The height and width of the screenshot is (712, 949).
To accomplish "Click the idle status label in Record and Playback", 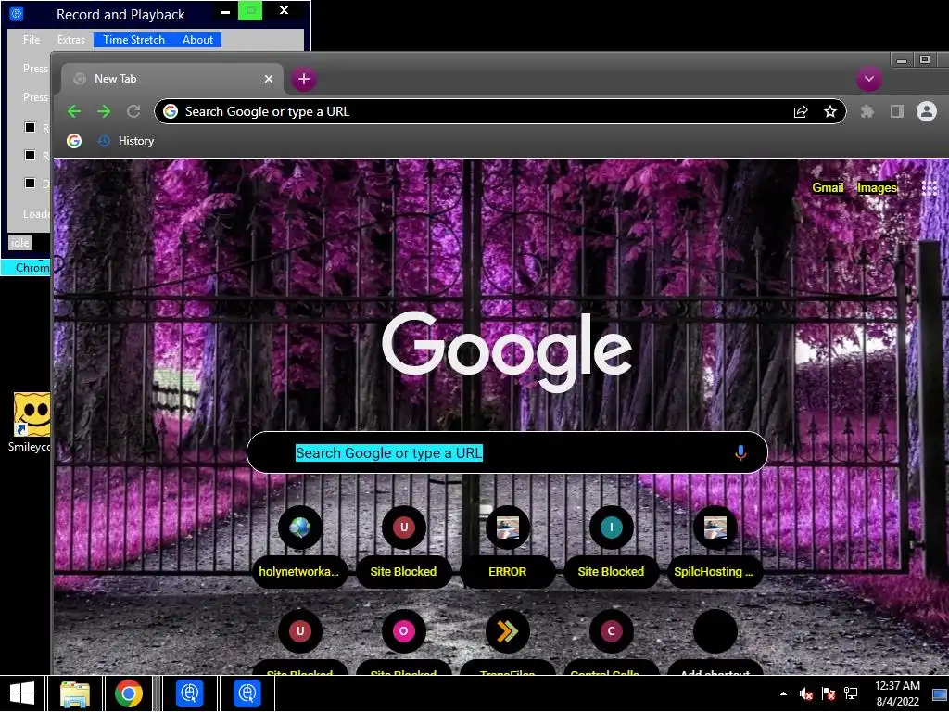I will coord(19,243).
